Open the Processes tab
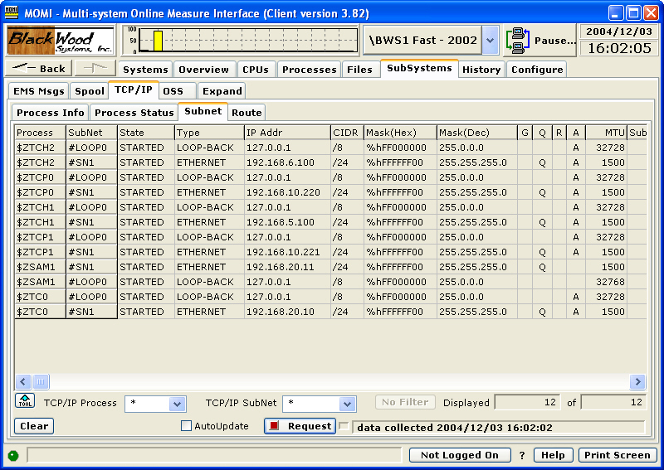 309,70
